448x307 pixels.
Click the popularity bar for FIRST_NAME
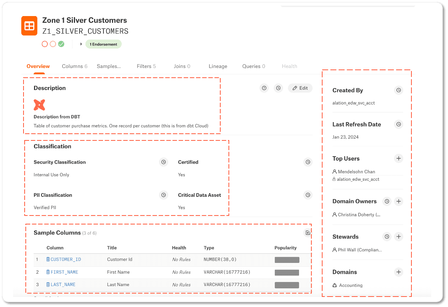[x=287, y=272]
